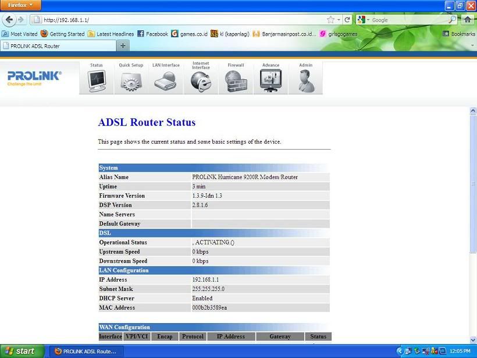This screenshot has width=477, height=358.
Task: Open the LAN Interface icon
Action: [x=166, y=81]
